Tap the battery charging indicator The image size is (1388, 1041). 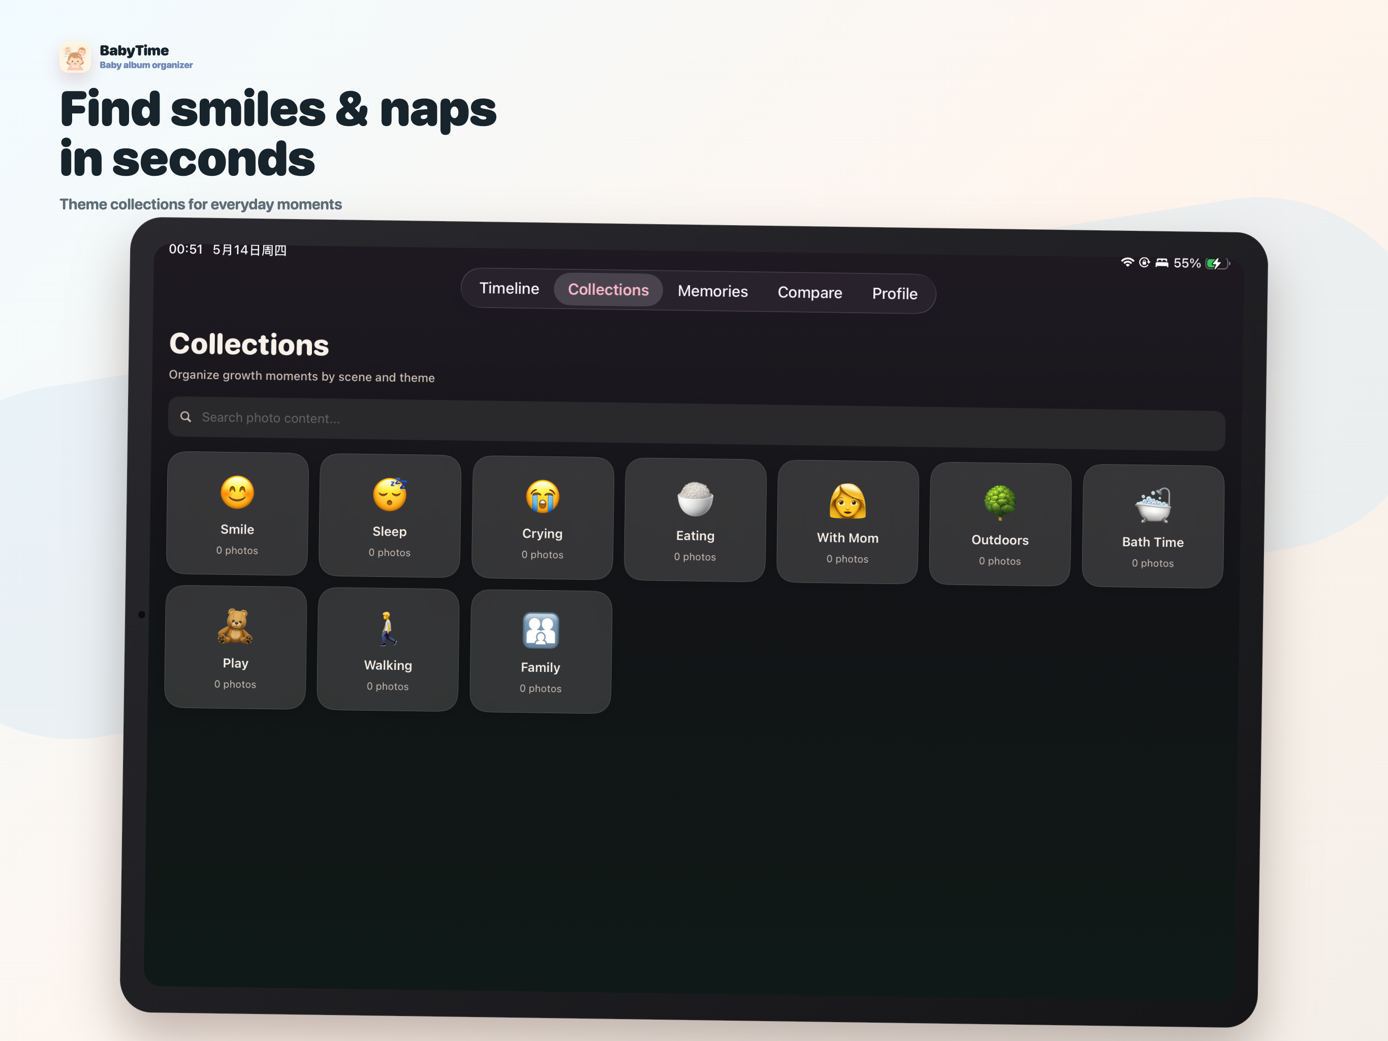click(1217, 264)
